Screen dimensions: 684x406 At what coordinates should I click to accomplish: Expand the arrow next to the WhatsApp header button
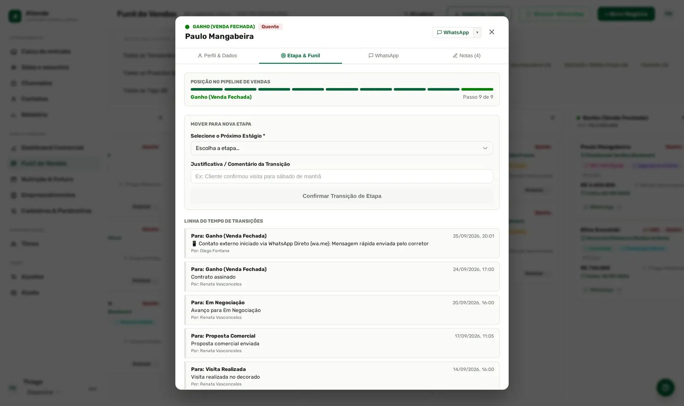[x=477, y=32]
